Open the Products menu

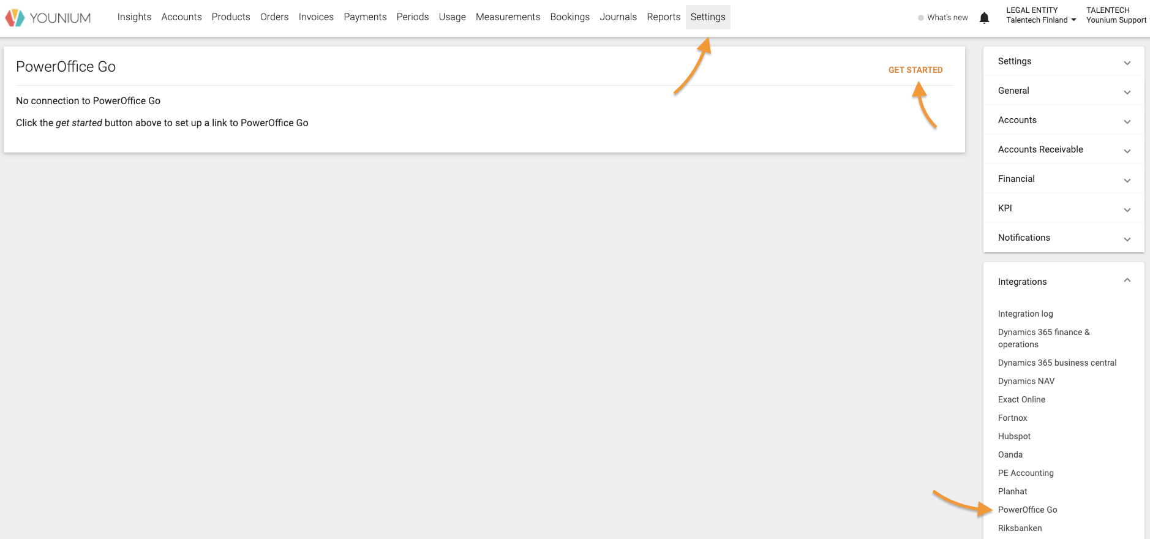coord(231,17)
